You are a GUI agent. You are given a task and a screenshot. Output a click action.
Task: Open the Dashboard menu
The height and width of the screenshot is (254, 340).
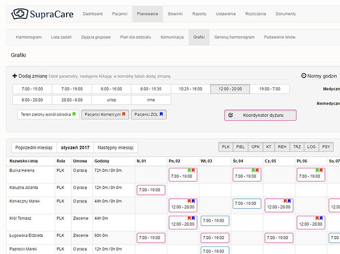93,14
